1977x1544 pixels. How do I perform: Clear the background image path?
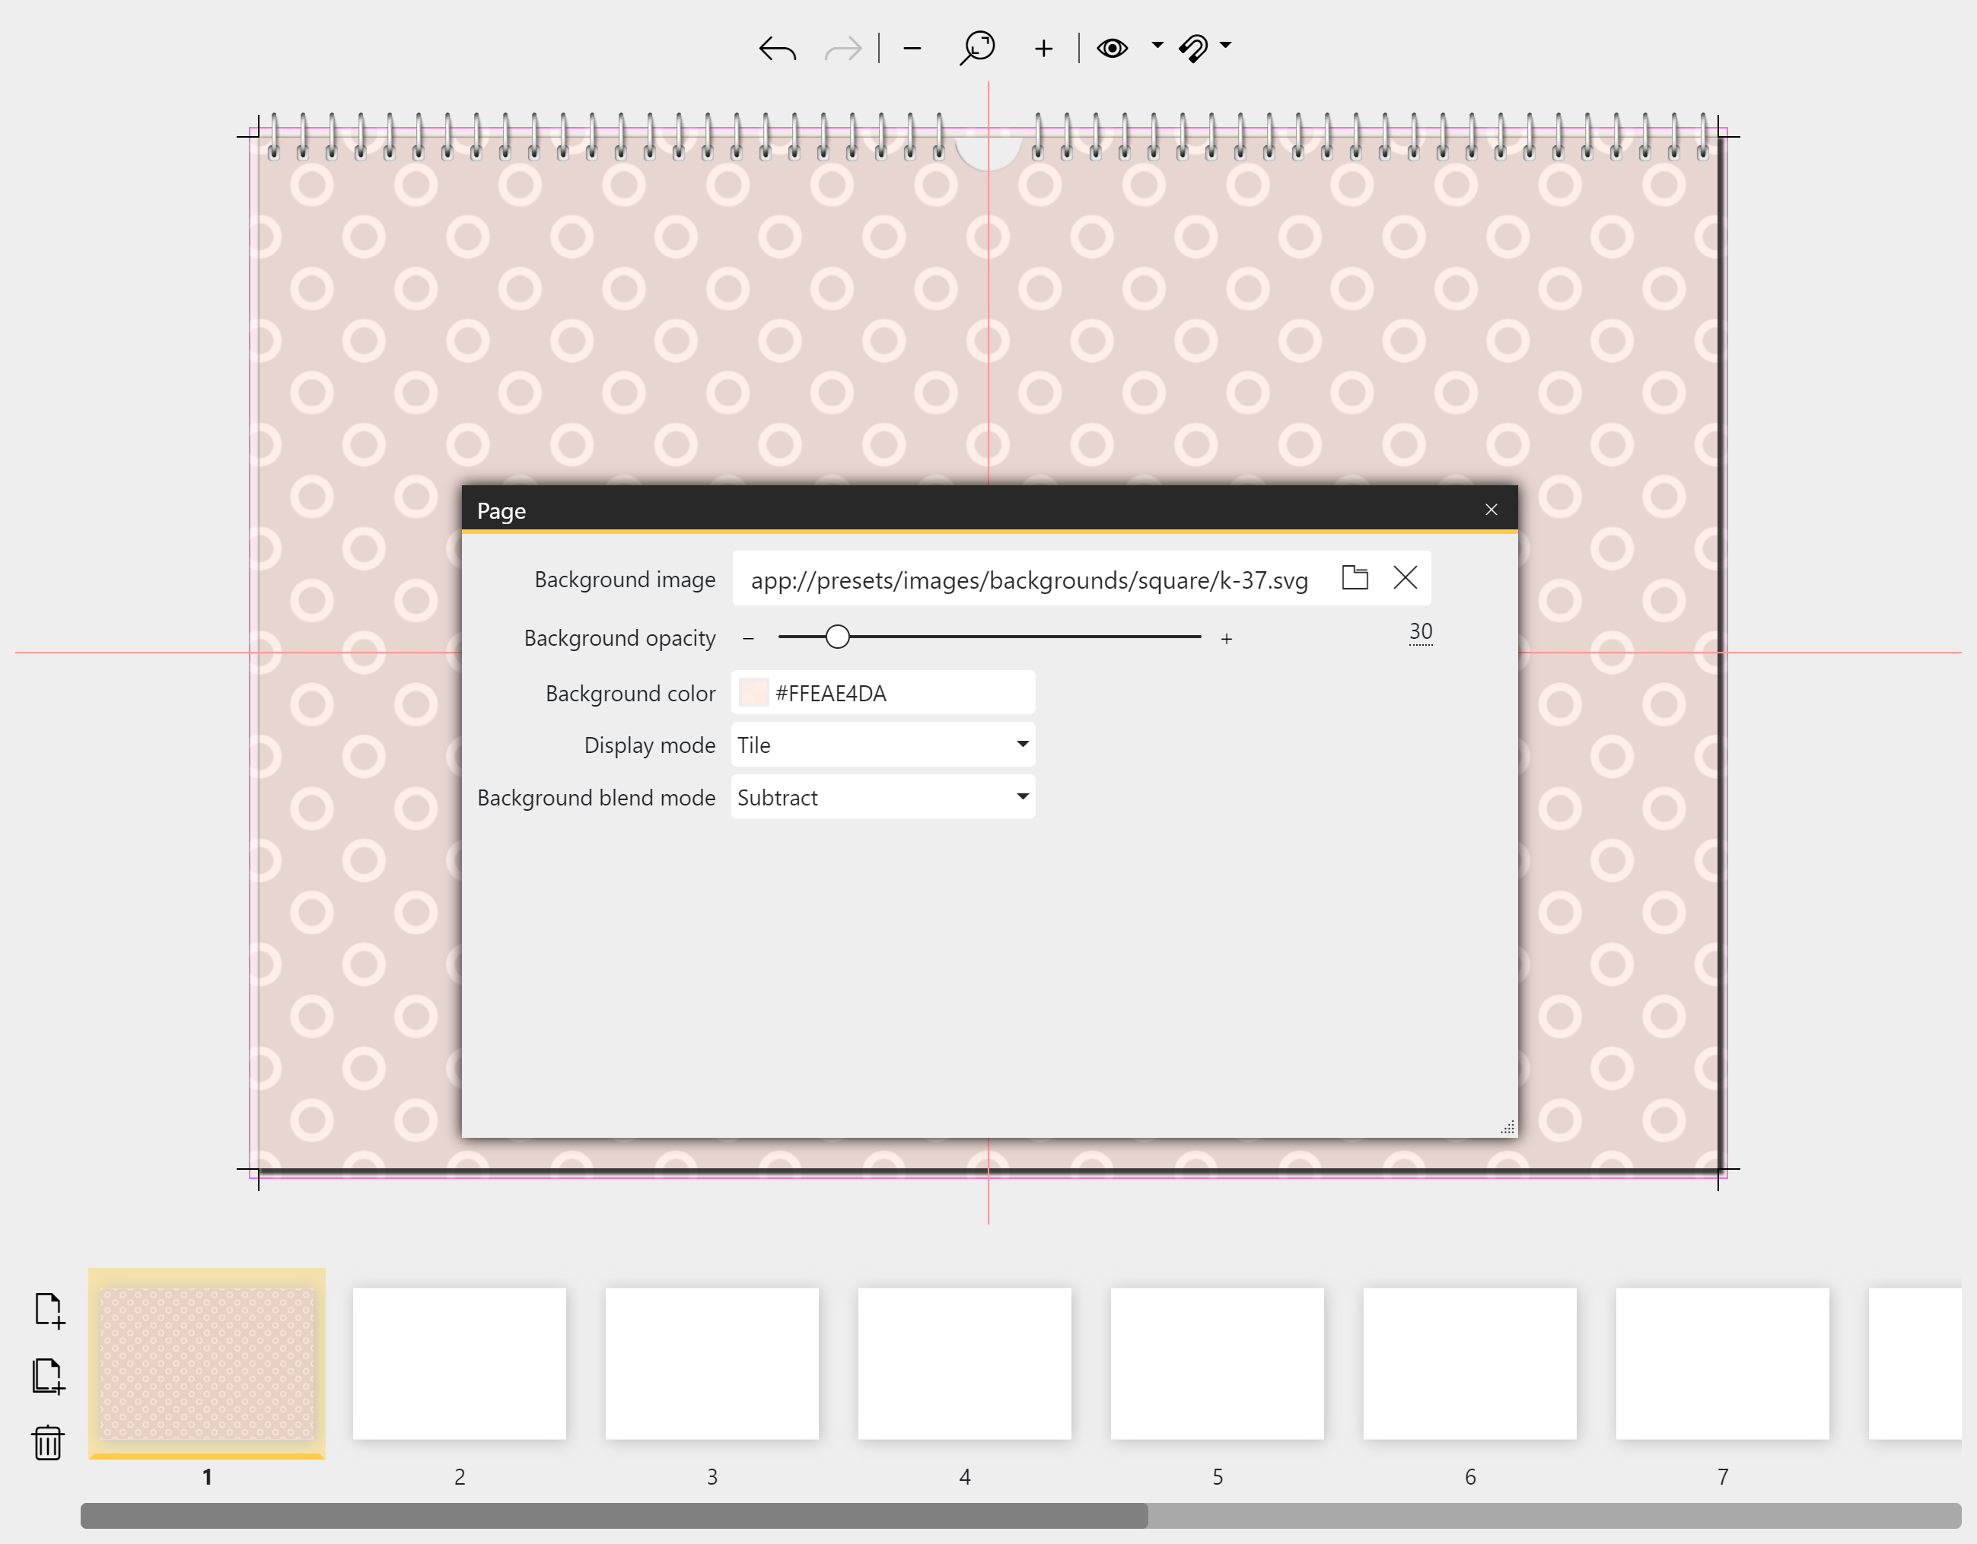1405,577
